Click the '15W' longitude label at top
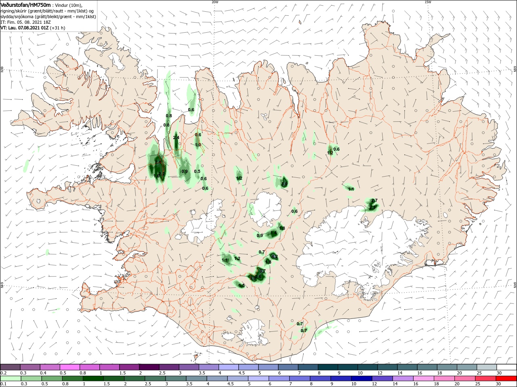 [x=428, y=2]
